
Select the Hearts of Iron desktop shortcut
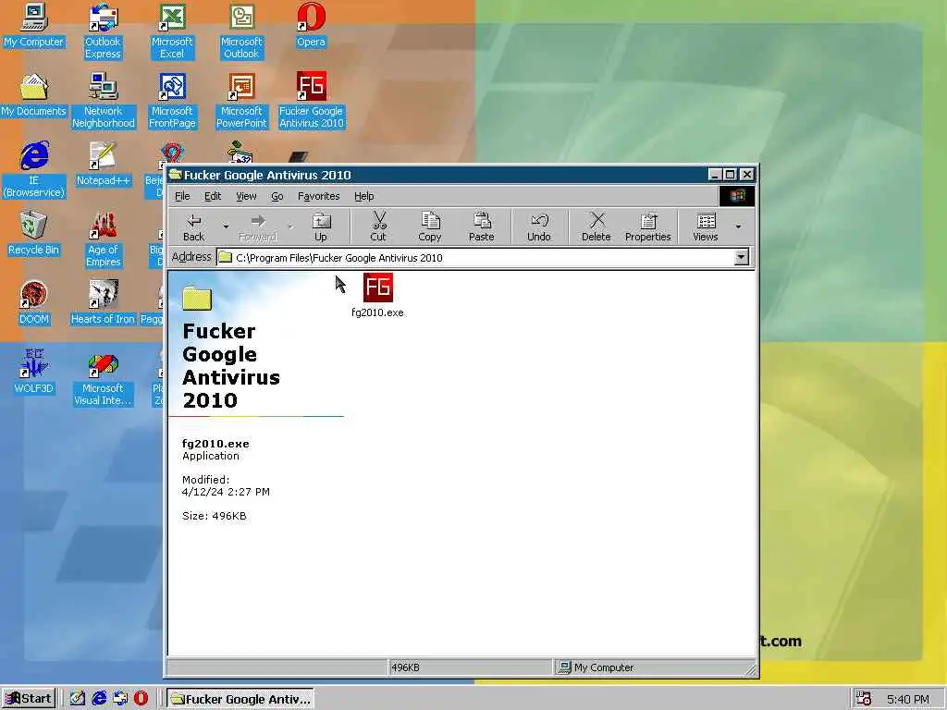pos(103,303)
